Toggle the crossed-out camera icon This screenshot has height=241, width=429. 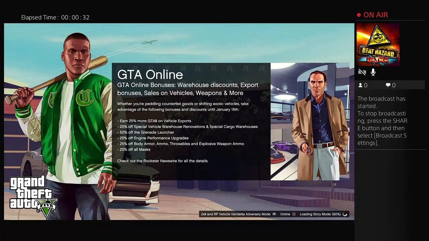[x=362, y=72]
